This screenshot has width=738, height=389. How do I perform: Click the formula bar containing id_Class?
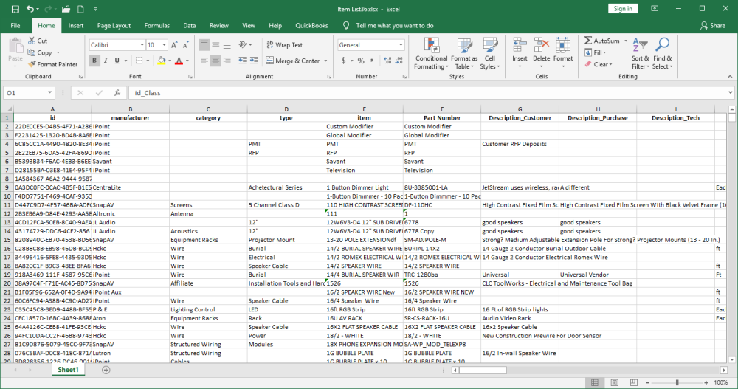click(x=428, y=93)
